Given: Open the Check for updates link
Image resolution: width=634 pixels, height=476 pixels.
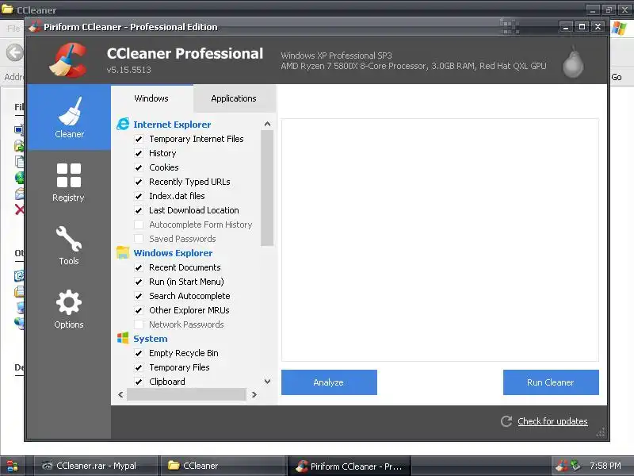Looking at the screenshot, I should 552,421.
